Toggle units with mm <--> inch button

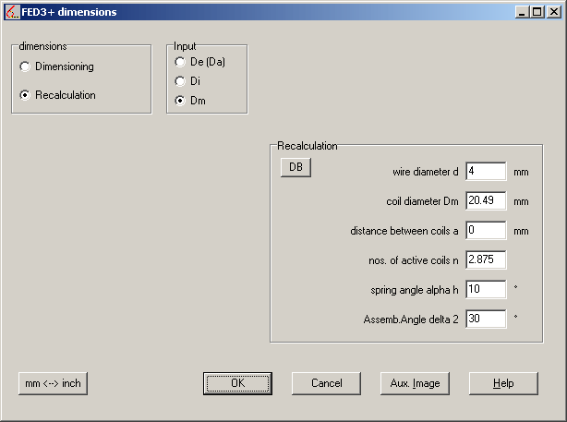coord(53,383)
